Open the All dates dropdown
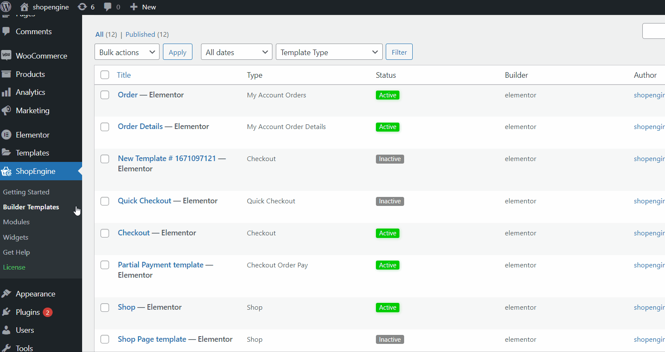This screenshot has width=665, height=352. pyautogui.click(x=236, y=52)
